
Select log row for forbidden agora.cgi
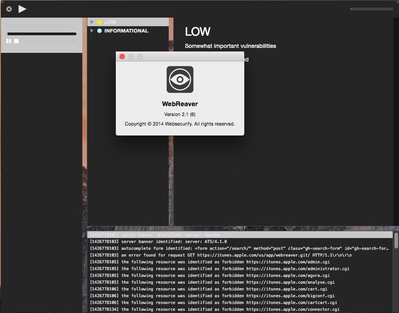240,276
